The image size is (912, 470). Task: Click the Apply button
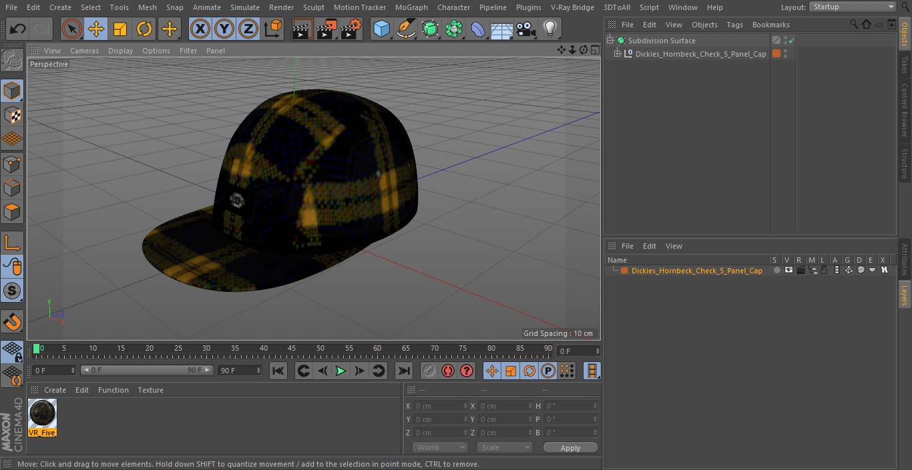(570, 448)
